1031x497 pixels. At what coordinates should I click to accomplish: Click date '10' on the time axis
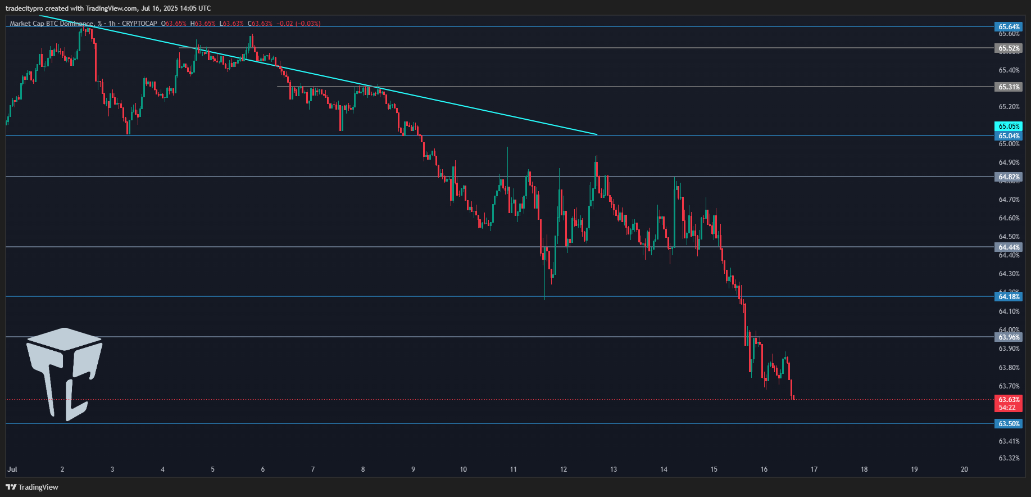(463, 469)
